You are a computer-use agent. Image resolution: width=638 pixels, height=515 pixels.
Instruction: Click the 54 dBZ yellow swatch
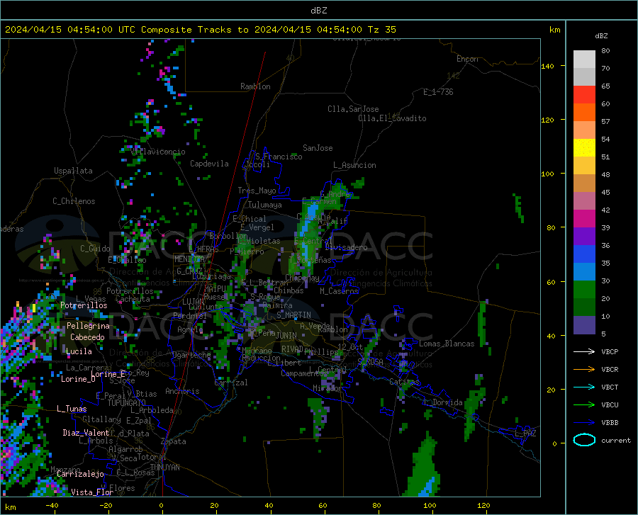coord(584,147)
